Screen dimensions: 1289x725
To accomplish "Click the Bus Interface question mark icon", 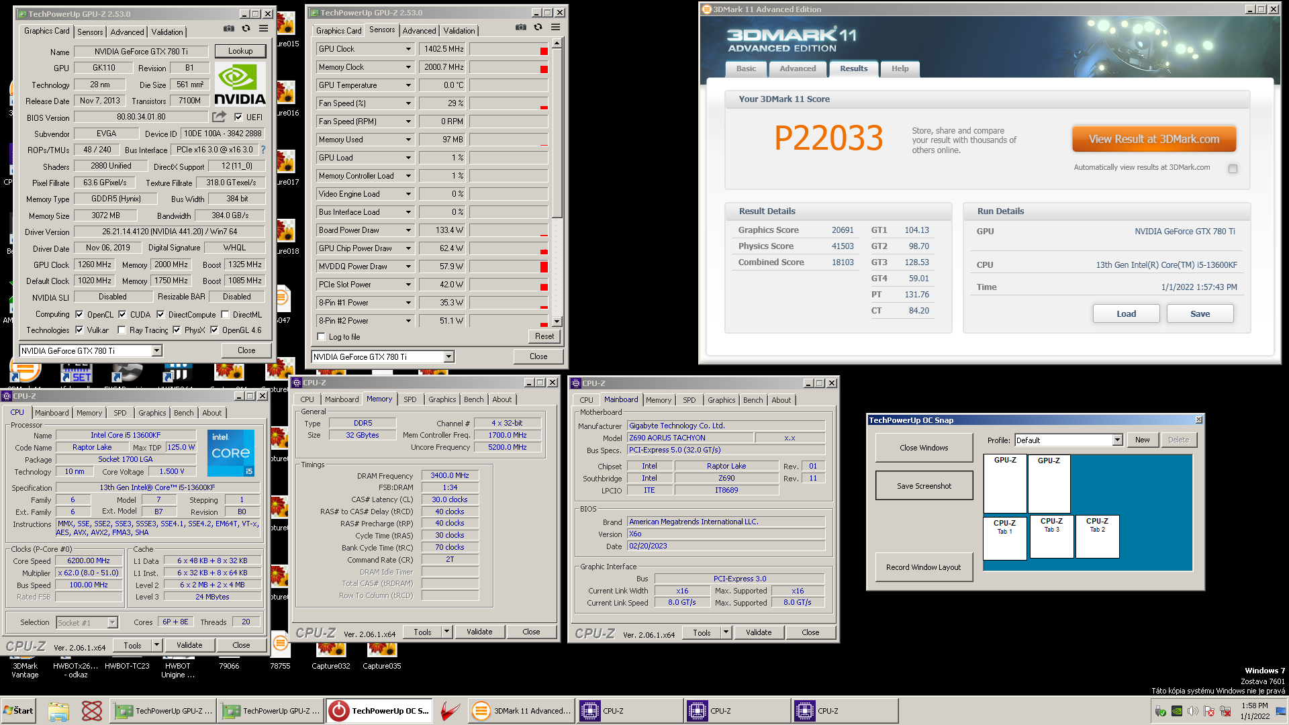I will click(x=263, y=150).
